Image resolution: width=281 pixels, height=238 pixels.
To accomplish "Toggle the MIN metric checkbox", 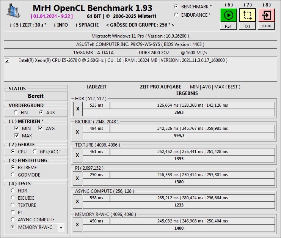I will pyautogui.click(x=17, y=128).
